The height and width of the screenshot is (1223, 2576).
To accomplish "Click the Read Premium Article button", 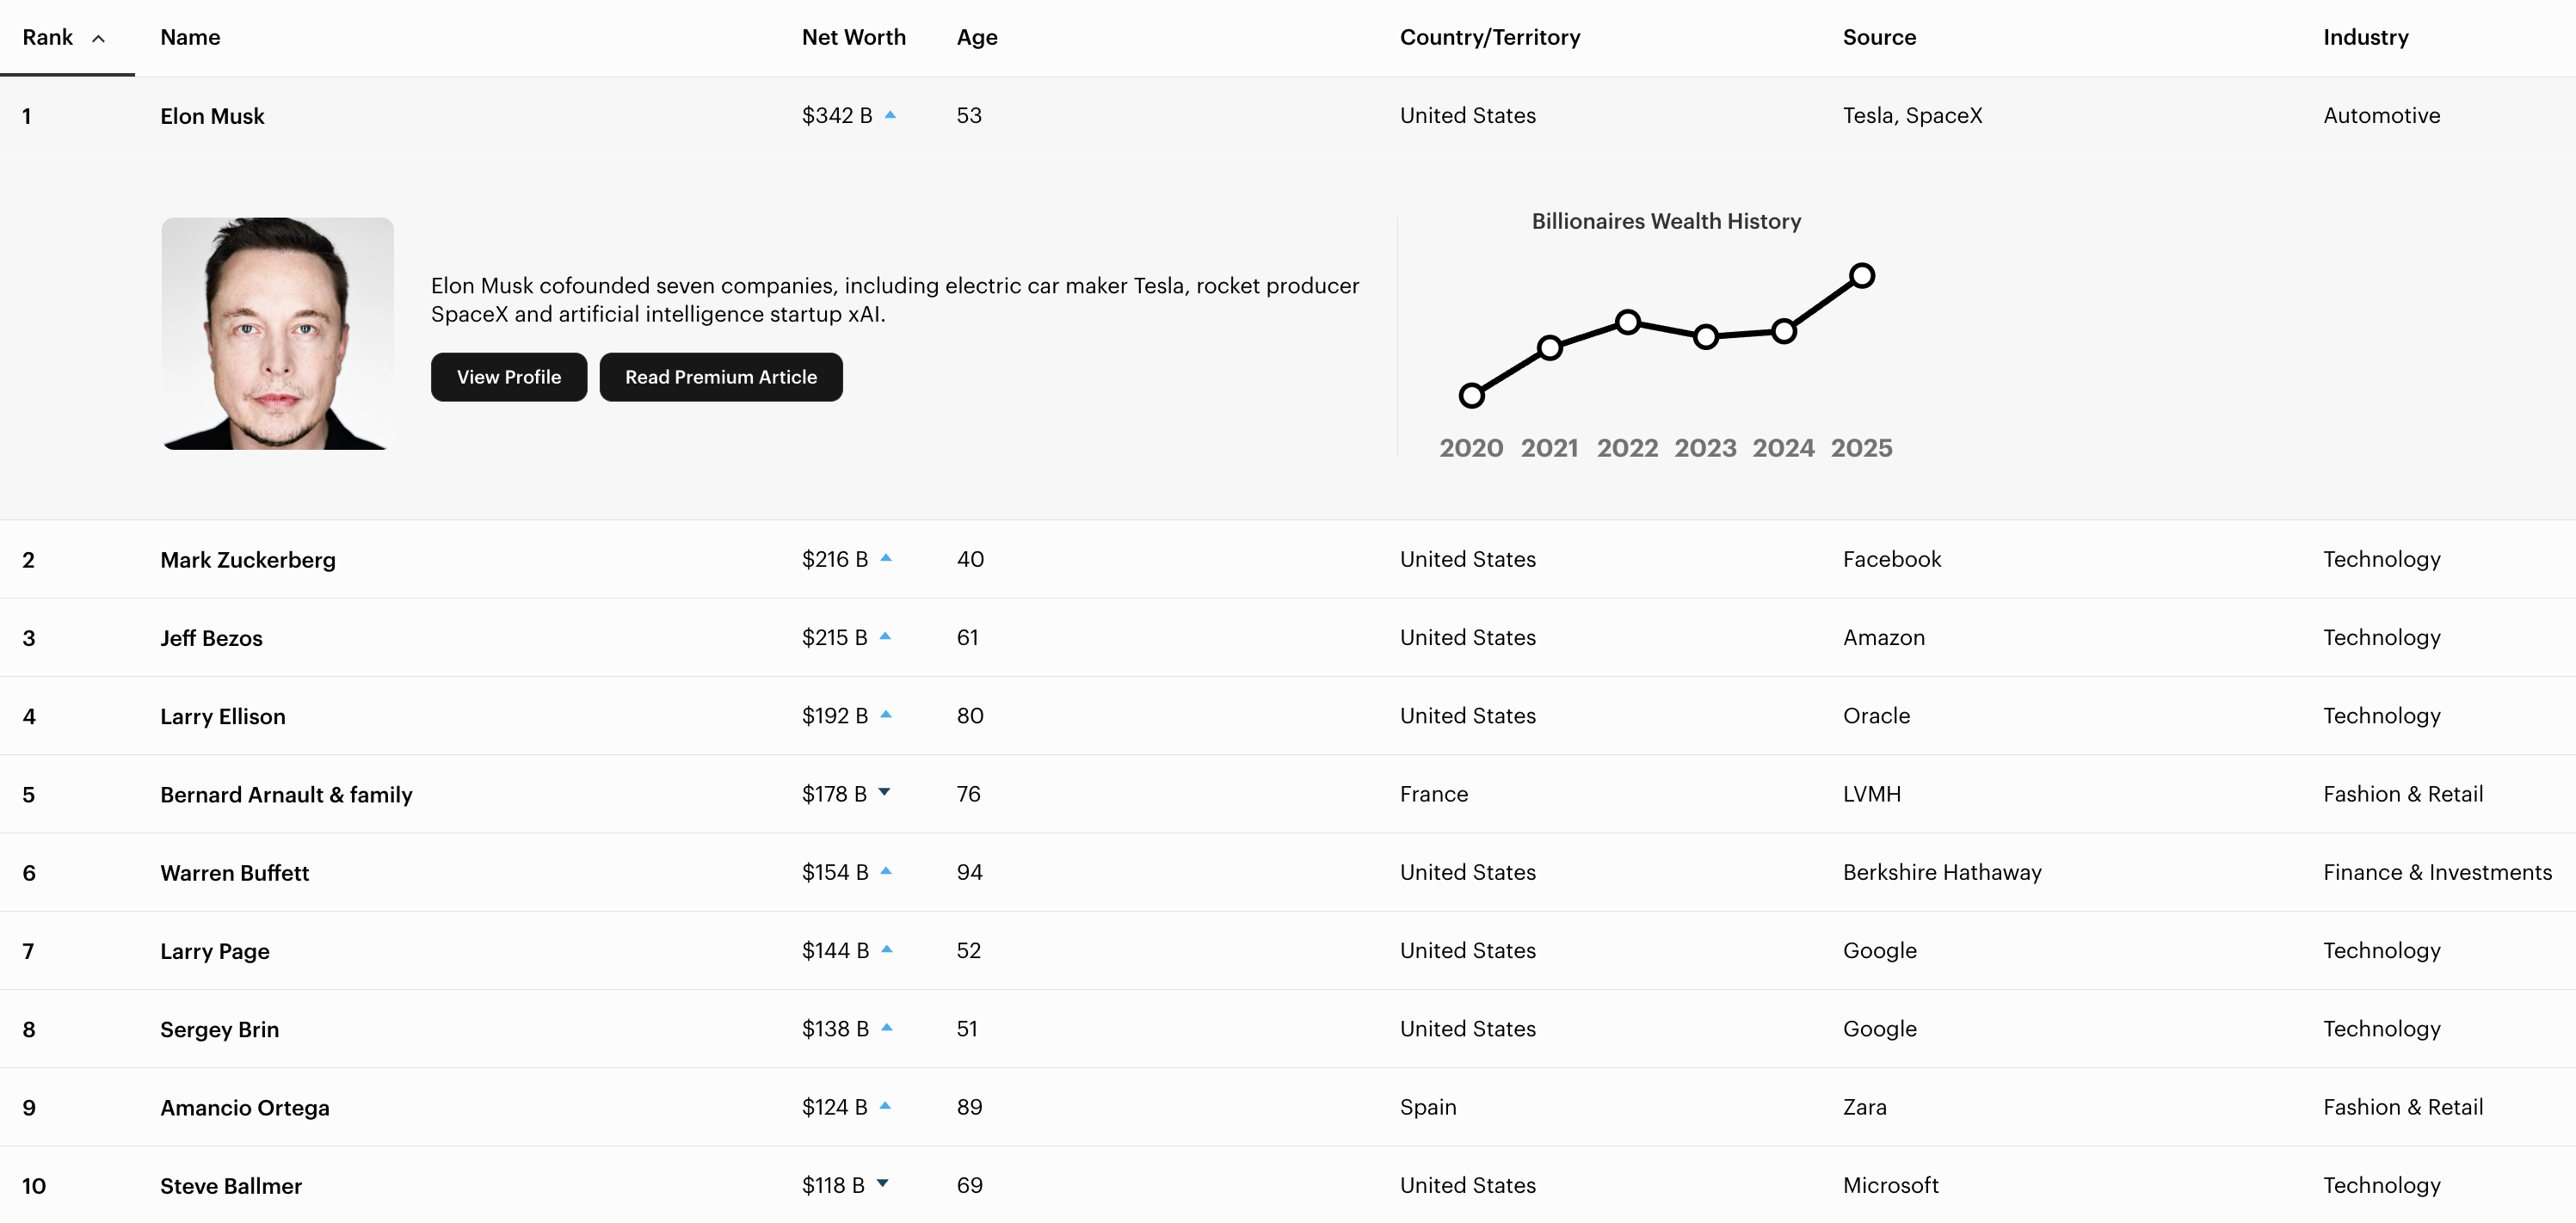I will [x=720, y=377].
